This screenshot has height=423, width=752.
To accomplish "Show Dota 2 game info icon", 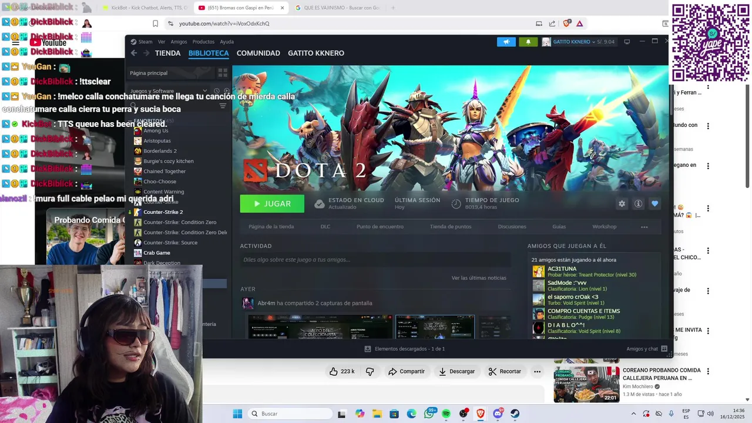I will coord(638,204).
